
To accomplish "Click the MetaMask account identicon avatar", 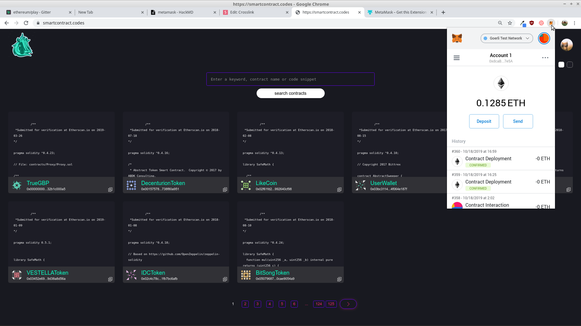I will [544, 38].
